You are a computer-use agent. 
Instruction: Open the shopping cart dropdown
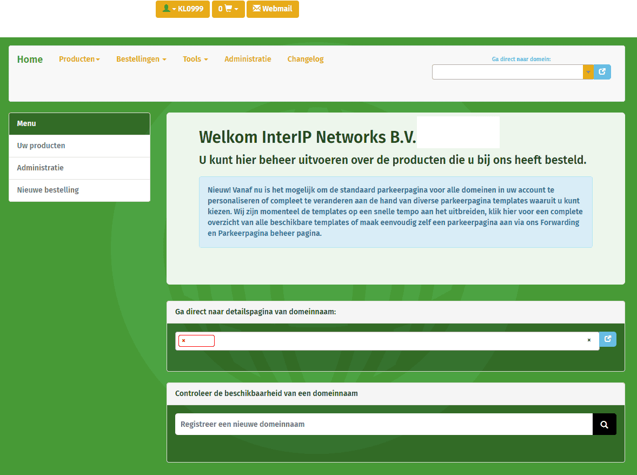[228, 9]
